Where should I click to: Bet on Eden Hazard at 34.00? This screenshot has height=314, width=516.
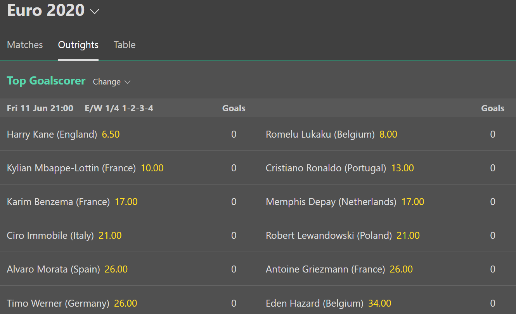point(379,303)
